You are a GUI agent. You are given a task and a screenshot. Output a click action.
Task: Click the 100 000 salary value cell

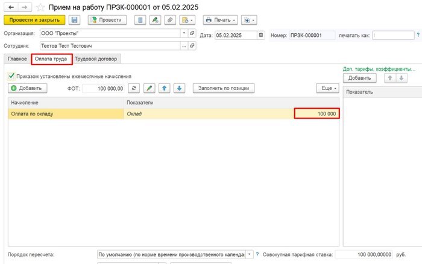click(x=316, y=114)
